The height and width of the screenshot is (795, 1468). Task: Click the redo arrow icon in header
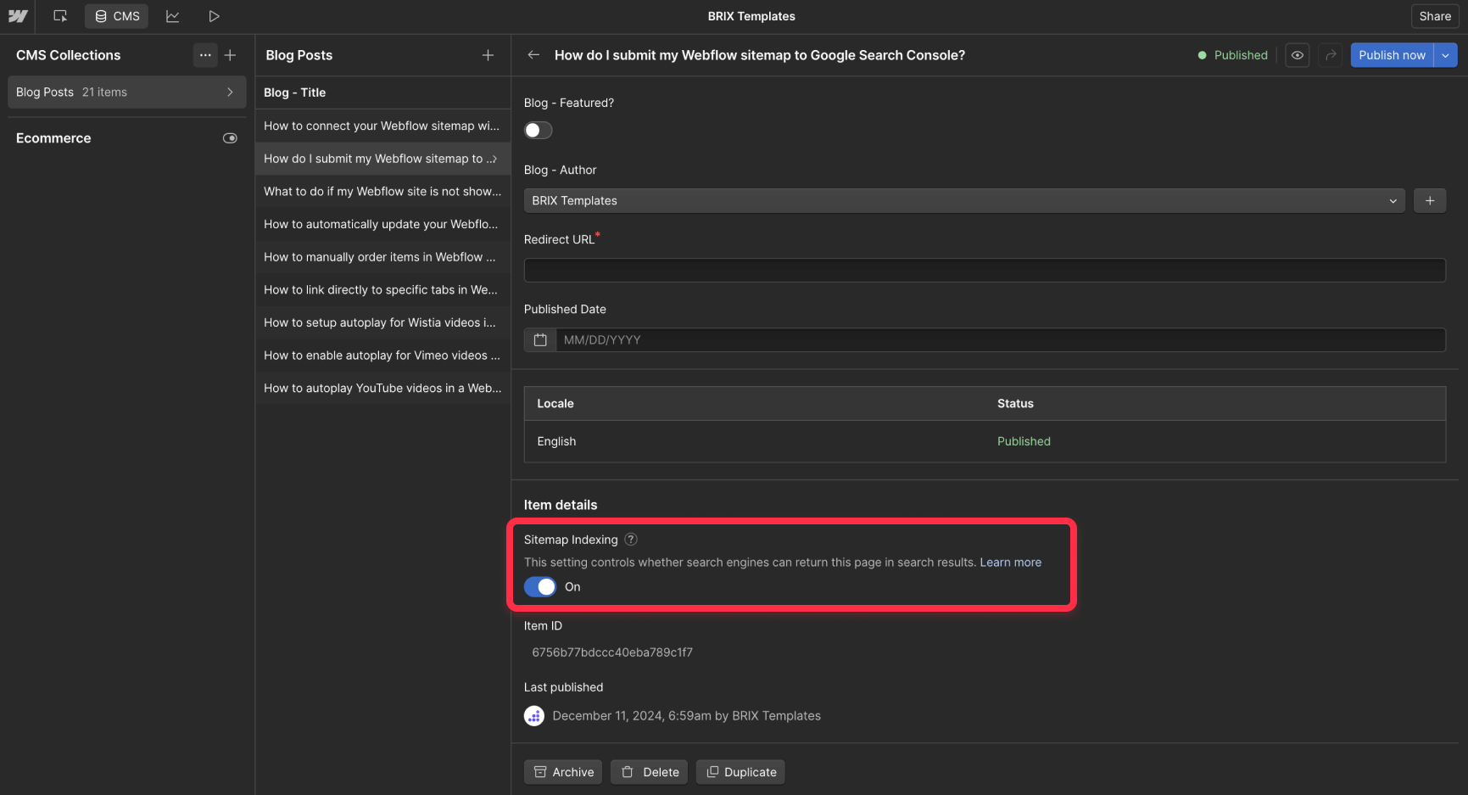pos(1331,55)
